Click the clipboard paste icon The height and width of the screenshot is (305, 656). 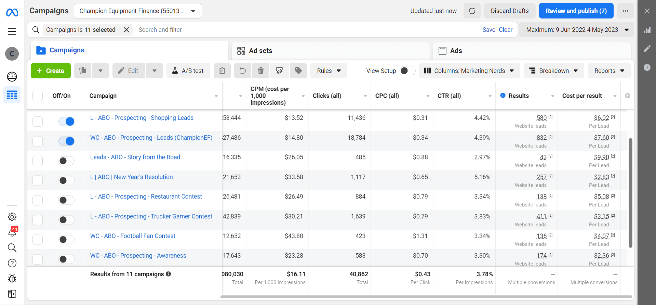tap(222, 71)
